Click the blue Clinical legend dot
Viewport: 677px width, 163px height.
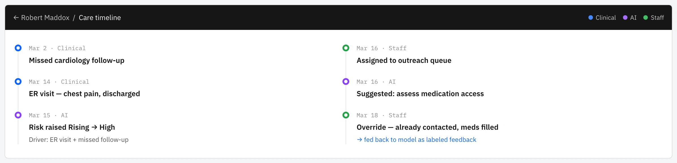(x=591, y=17)
